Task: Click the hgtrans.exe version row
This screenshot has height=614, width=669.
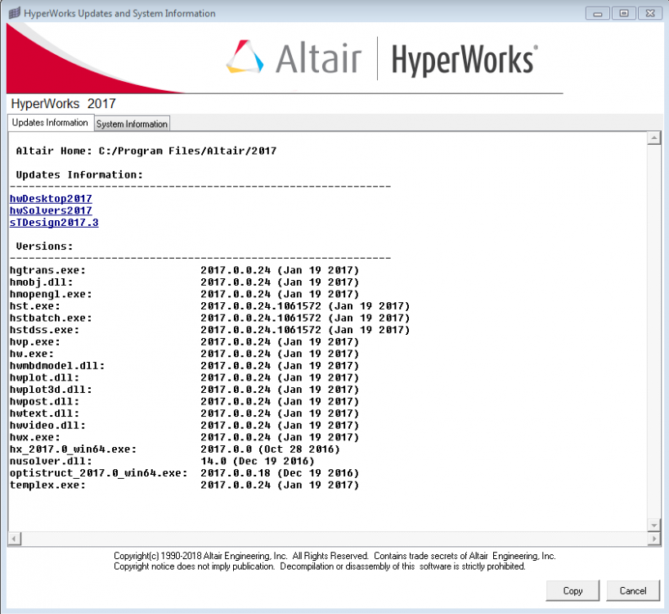Action: coord(184,270)
